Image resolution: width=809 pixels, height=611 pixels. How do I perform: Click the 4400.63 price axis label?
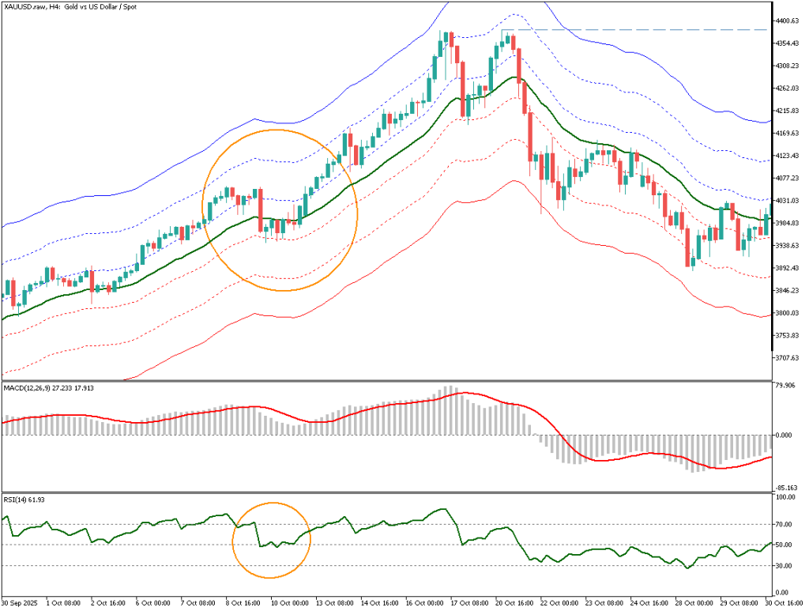coord(788,21)
